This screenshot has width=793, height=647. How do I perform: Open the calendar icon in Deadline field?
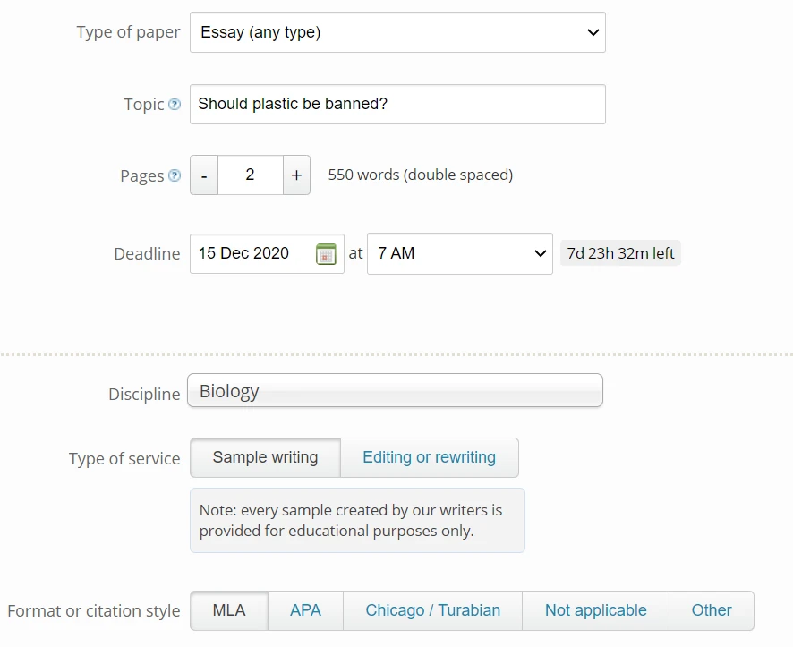click(x=326, y=254)
